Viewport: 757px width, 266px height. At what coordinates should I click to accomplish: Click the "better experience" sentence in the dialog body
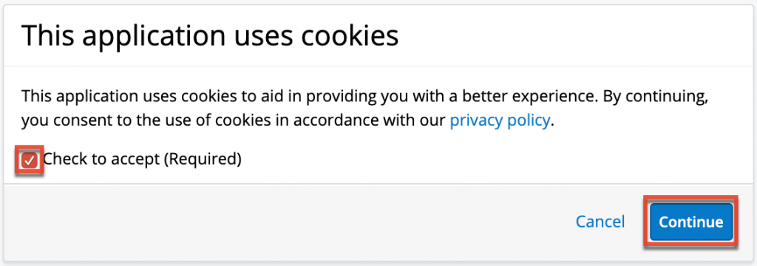(364, 96)
